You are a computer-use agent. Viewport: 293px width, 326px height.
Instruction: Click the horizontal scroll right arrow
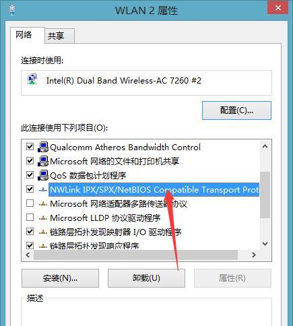pos(254,255)
